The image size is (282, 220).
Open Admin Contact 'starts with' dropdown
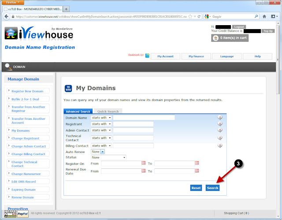click(101, 130)
